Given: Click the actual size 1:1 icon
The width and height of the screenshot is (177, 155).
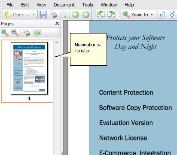Looking at the screenshot, I should (x=162, y=15).
